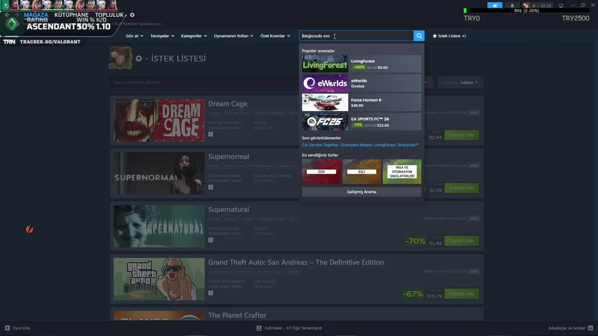598x336 pixels.
Task: Click Sepete Ekle for Supernormal
Action: [x=462, y=188]
